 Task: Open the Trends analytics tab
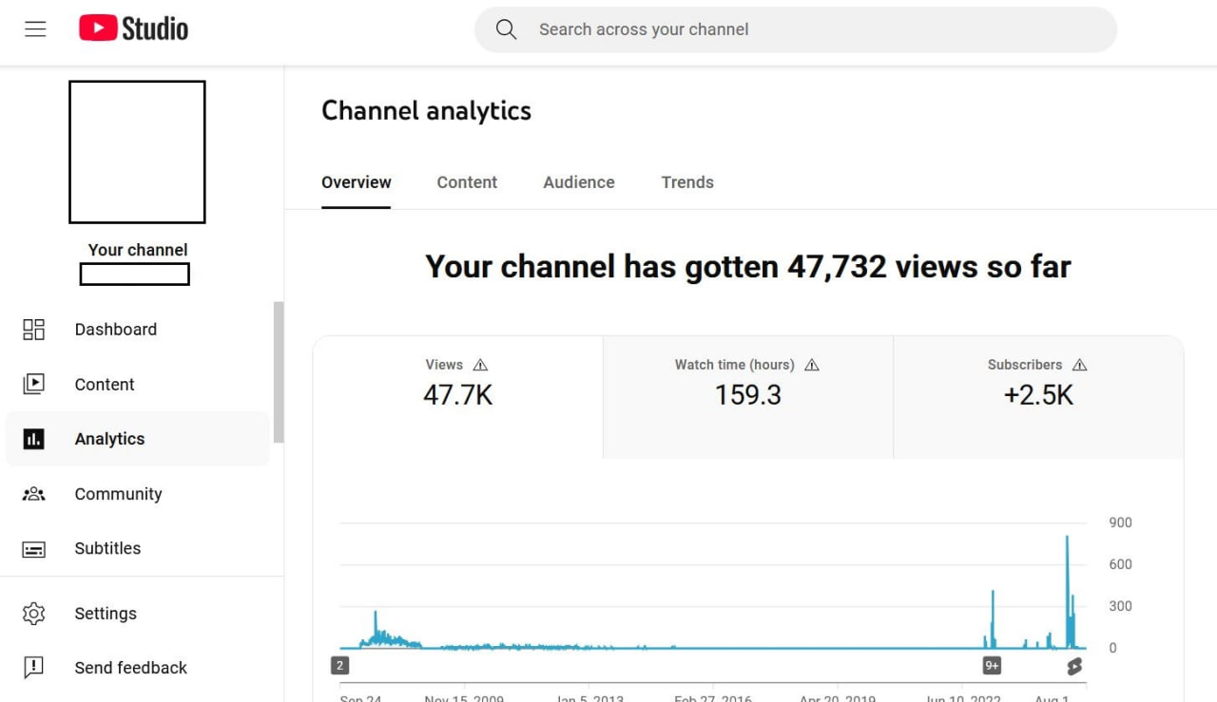(x=686, y=181)
